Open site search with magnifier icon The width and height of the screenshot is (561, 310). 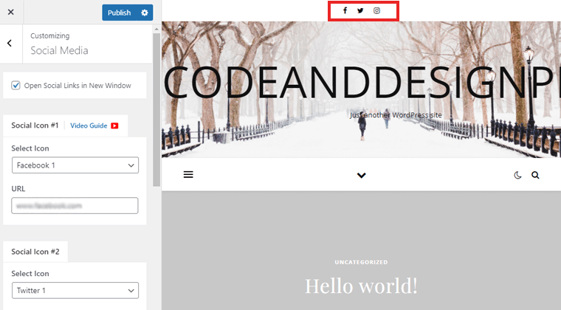coord(535,176)
